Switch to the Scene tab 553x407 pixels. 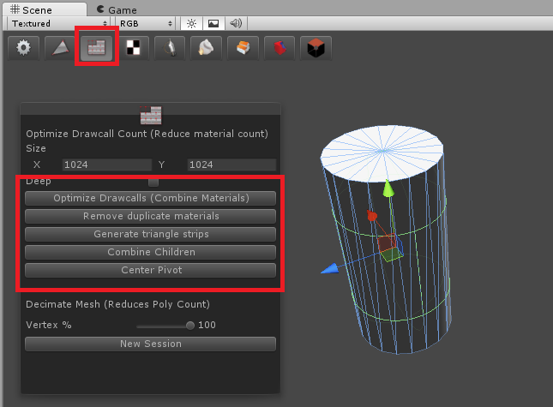click(x=45, y=9)
